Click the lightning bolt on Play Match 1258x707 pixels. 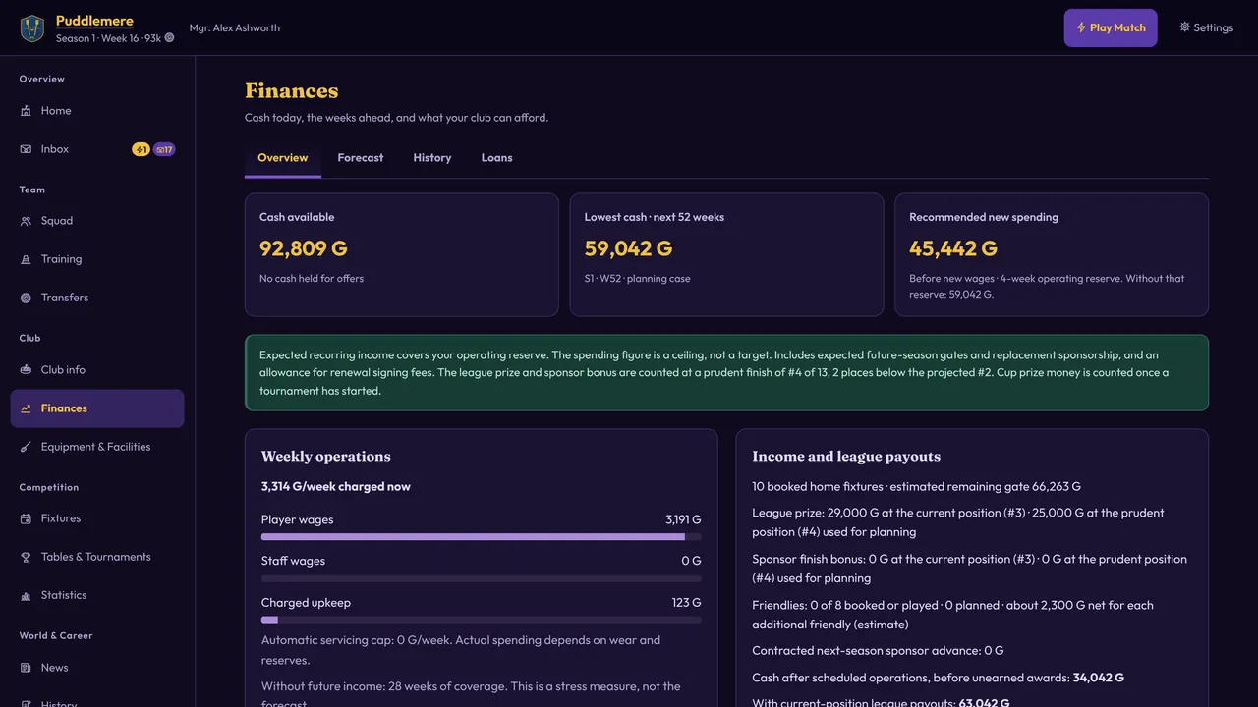1081,27
